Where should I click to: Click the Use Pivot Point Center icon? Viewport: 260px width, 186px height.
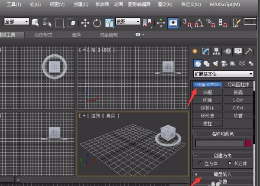tap(147, 23)
